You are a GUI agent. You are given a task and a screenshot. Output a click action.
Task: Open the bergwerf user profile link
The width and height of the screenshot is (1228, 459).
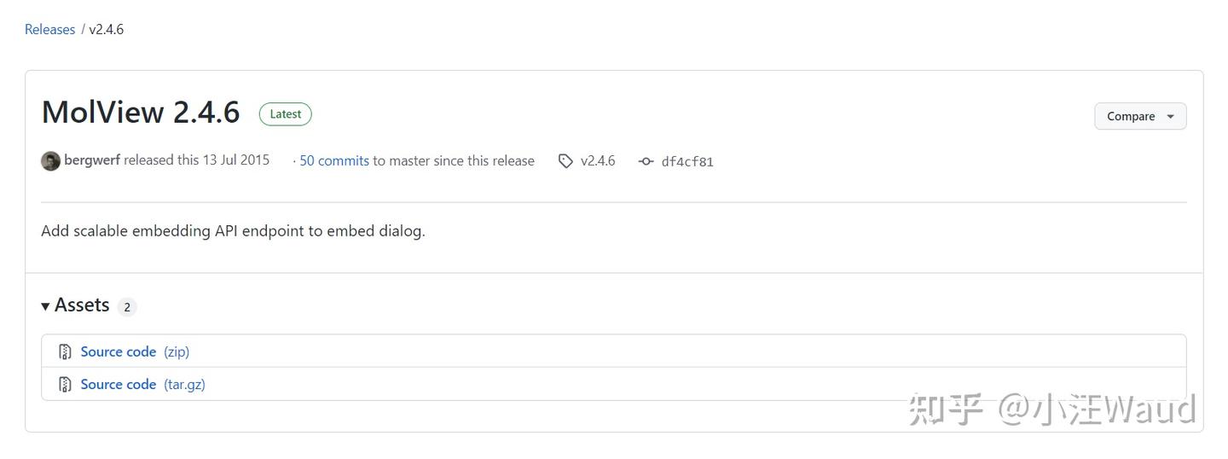92,160
